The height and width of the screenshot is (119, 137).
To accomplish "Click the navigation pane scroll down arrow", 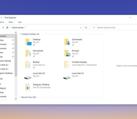I will 16,99.
